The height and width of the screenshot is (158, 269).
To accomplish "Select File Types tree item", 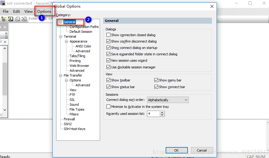I will point(77,109).
